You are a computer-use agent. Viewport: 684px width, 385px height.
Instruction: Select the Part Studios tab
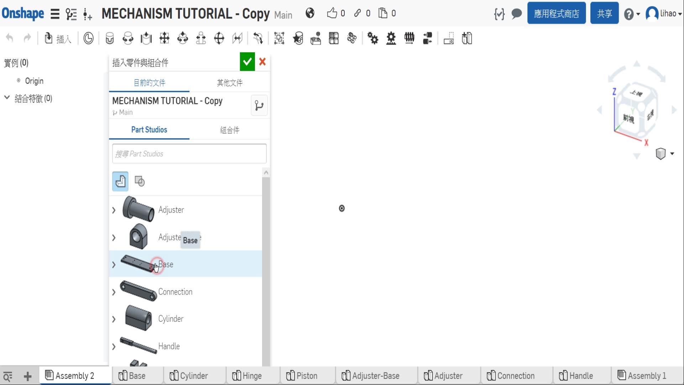pos(149,130)
